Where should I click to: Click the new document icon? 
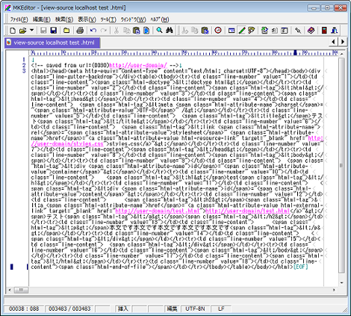pyautogui.click(x=13, y=31)
